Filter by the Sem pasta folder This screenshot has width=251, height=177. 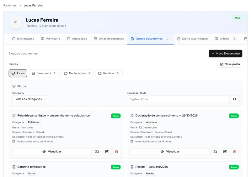pyautogui.click(x=44, y=73)
